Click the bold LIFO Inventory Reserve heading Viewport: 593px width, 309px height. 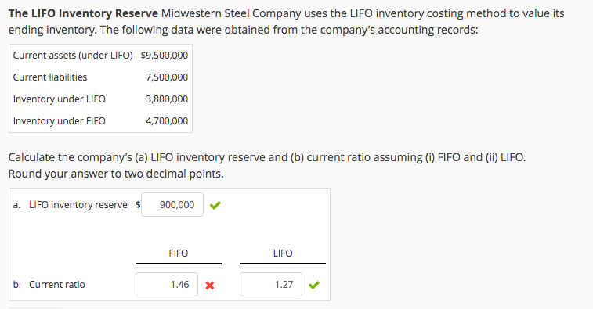coord(83,13)
